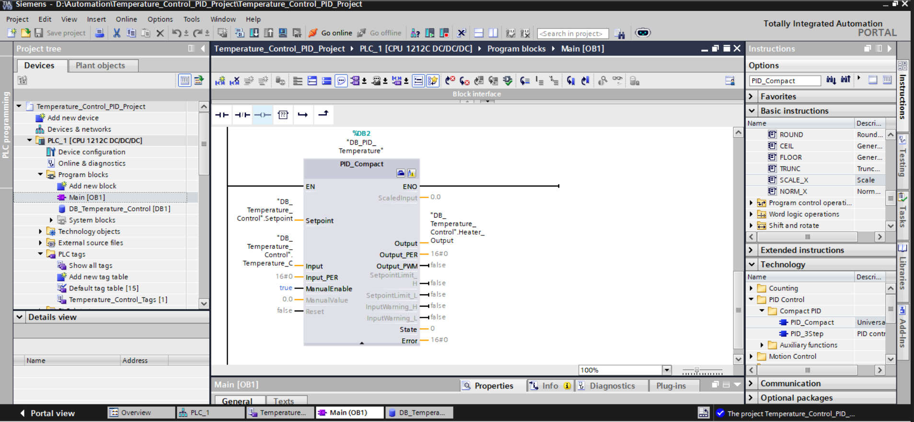
Task: Click the Accessible devices icon
Action: click(415, 33)
